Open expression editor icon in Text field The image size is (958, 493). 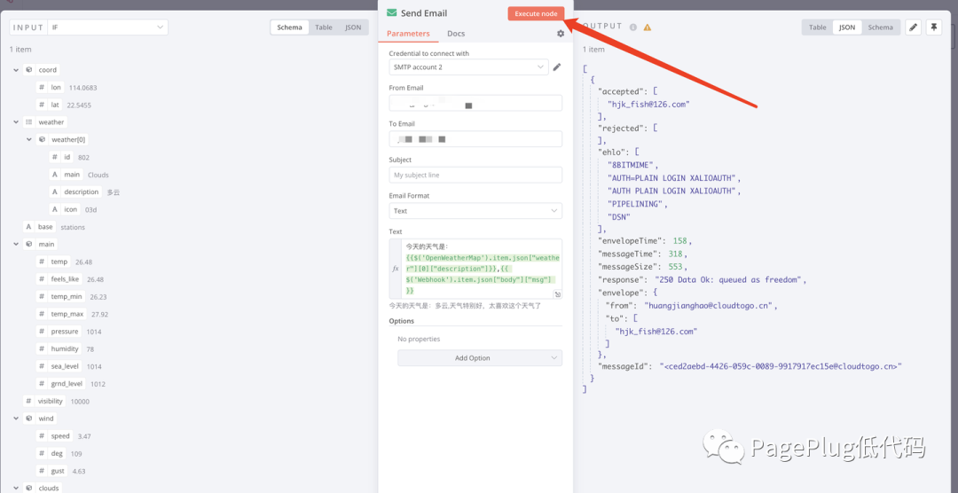[x=557, y=294]
